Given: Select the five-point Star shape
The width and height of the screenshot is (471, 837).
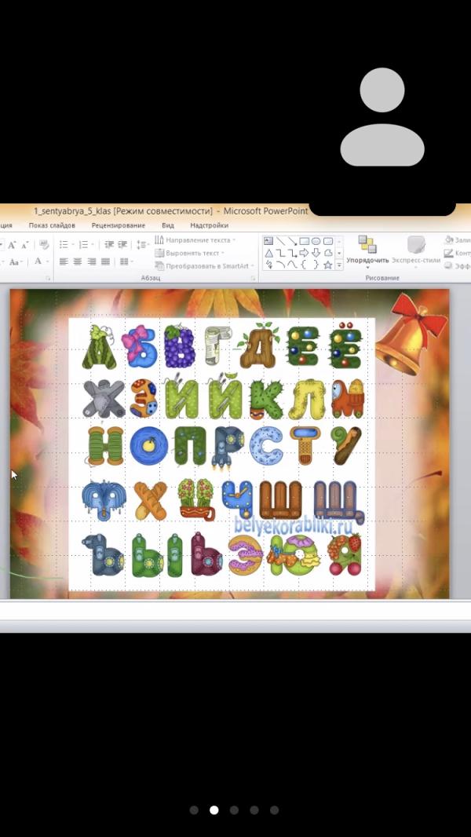Looking at the screenshot, I should pos(328,265).
